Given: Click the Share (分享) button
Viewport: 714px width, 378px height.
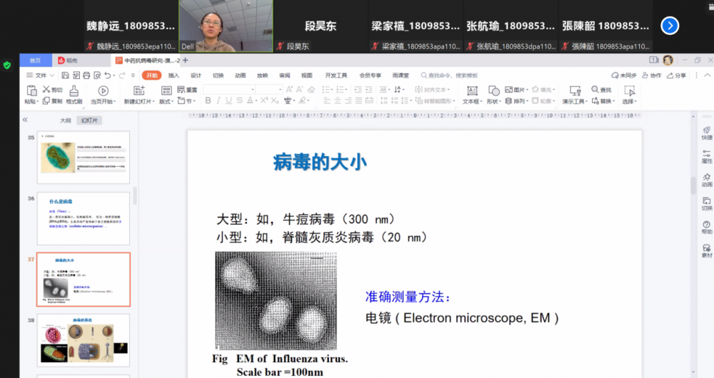Looking at the screenshot, I should pos(676,75).
